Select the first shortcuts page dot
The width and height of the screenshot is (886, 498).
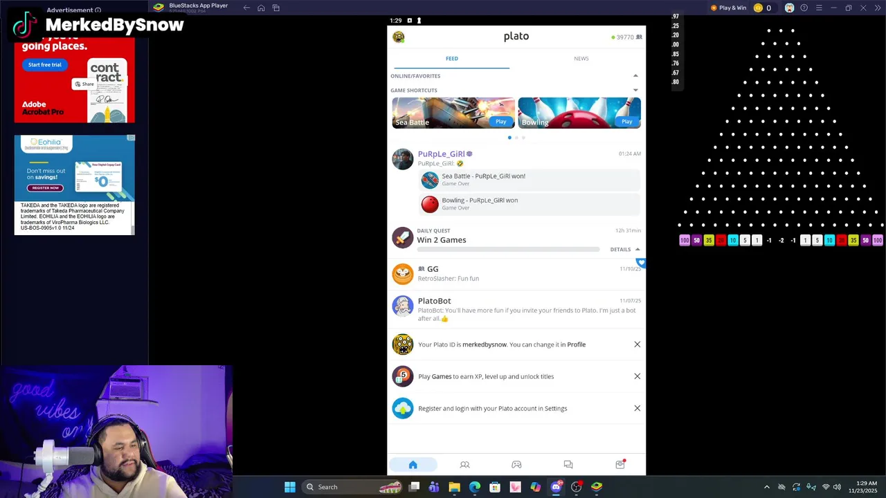[509, 138]
